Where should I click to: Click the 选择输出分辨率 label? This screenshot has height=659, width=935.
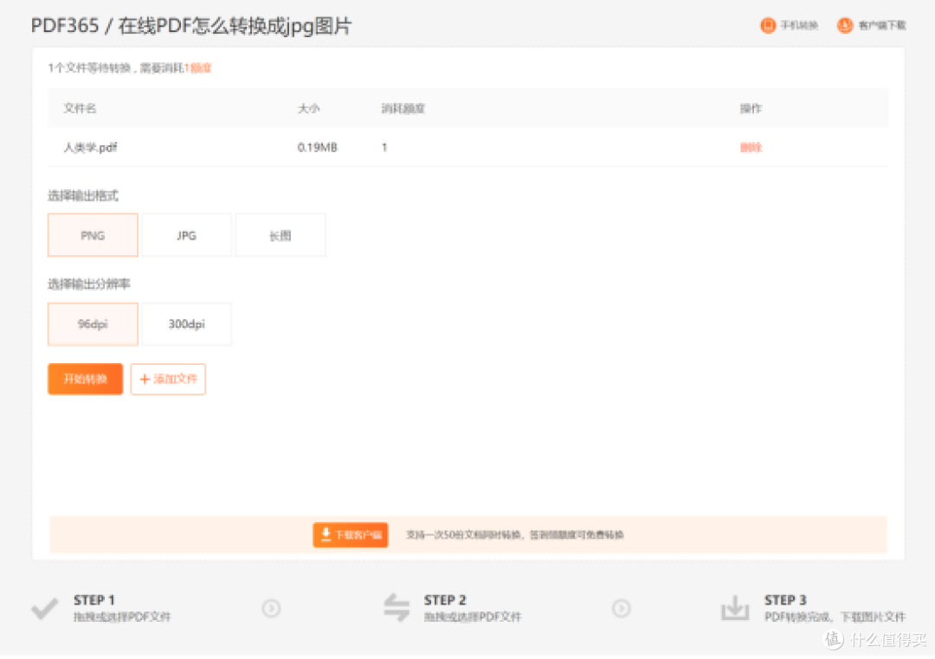(x=89, y=285)
